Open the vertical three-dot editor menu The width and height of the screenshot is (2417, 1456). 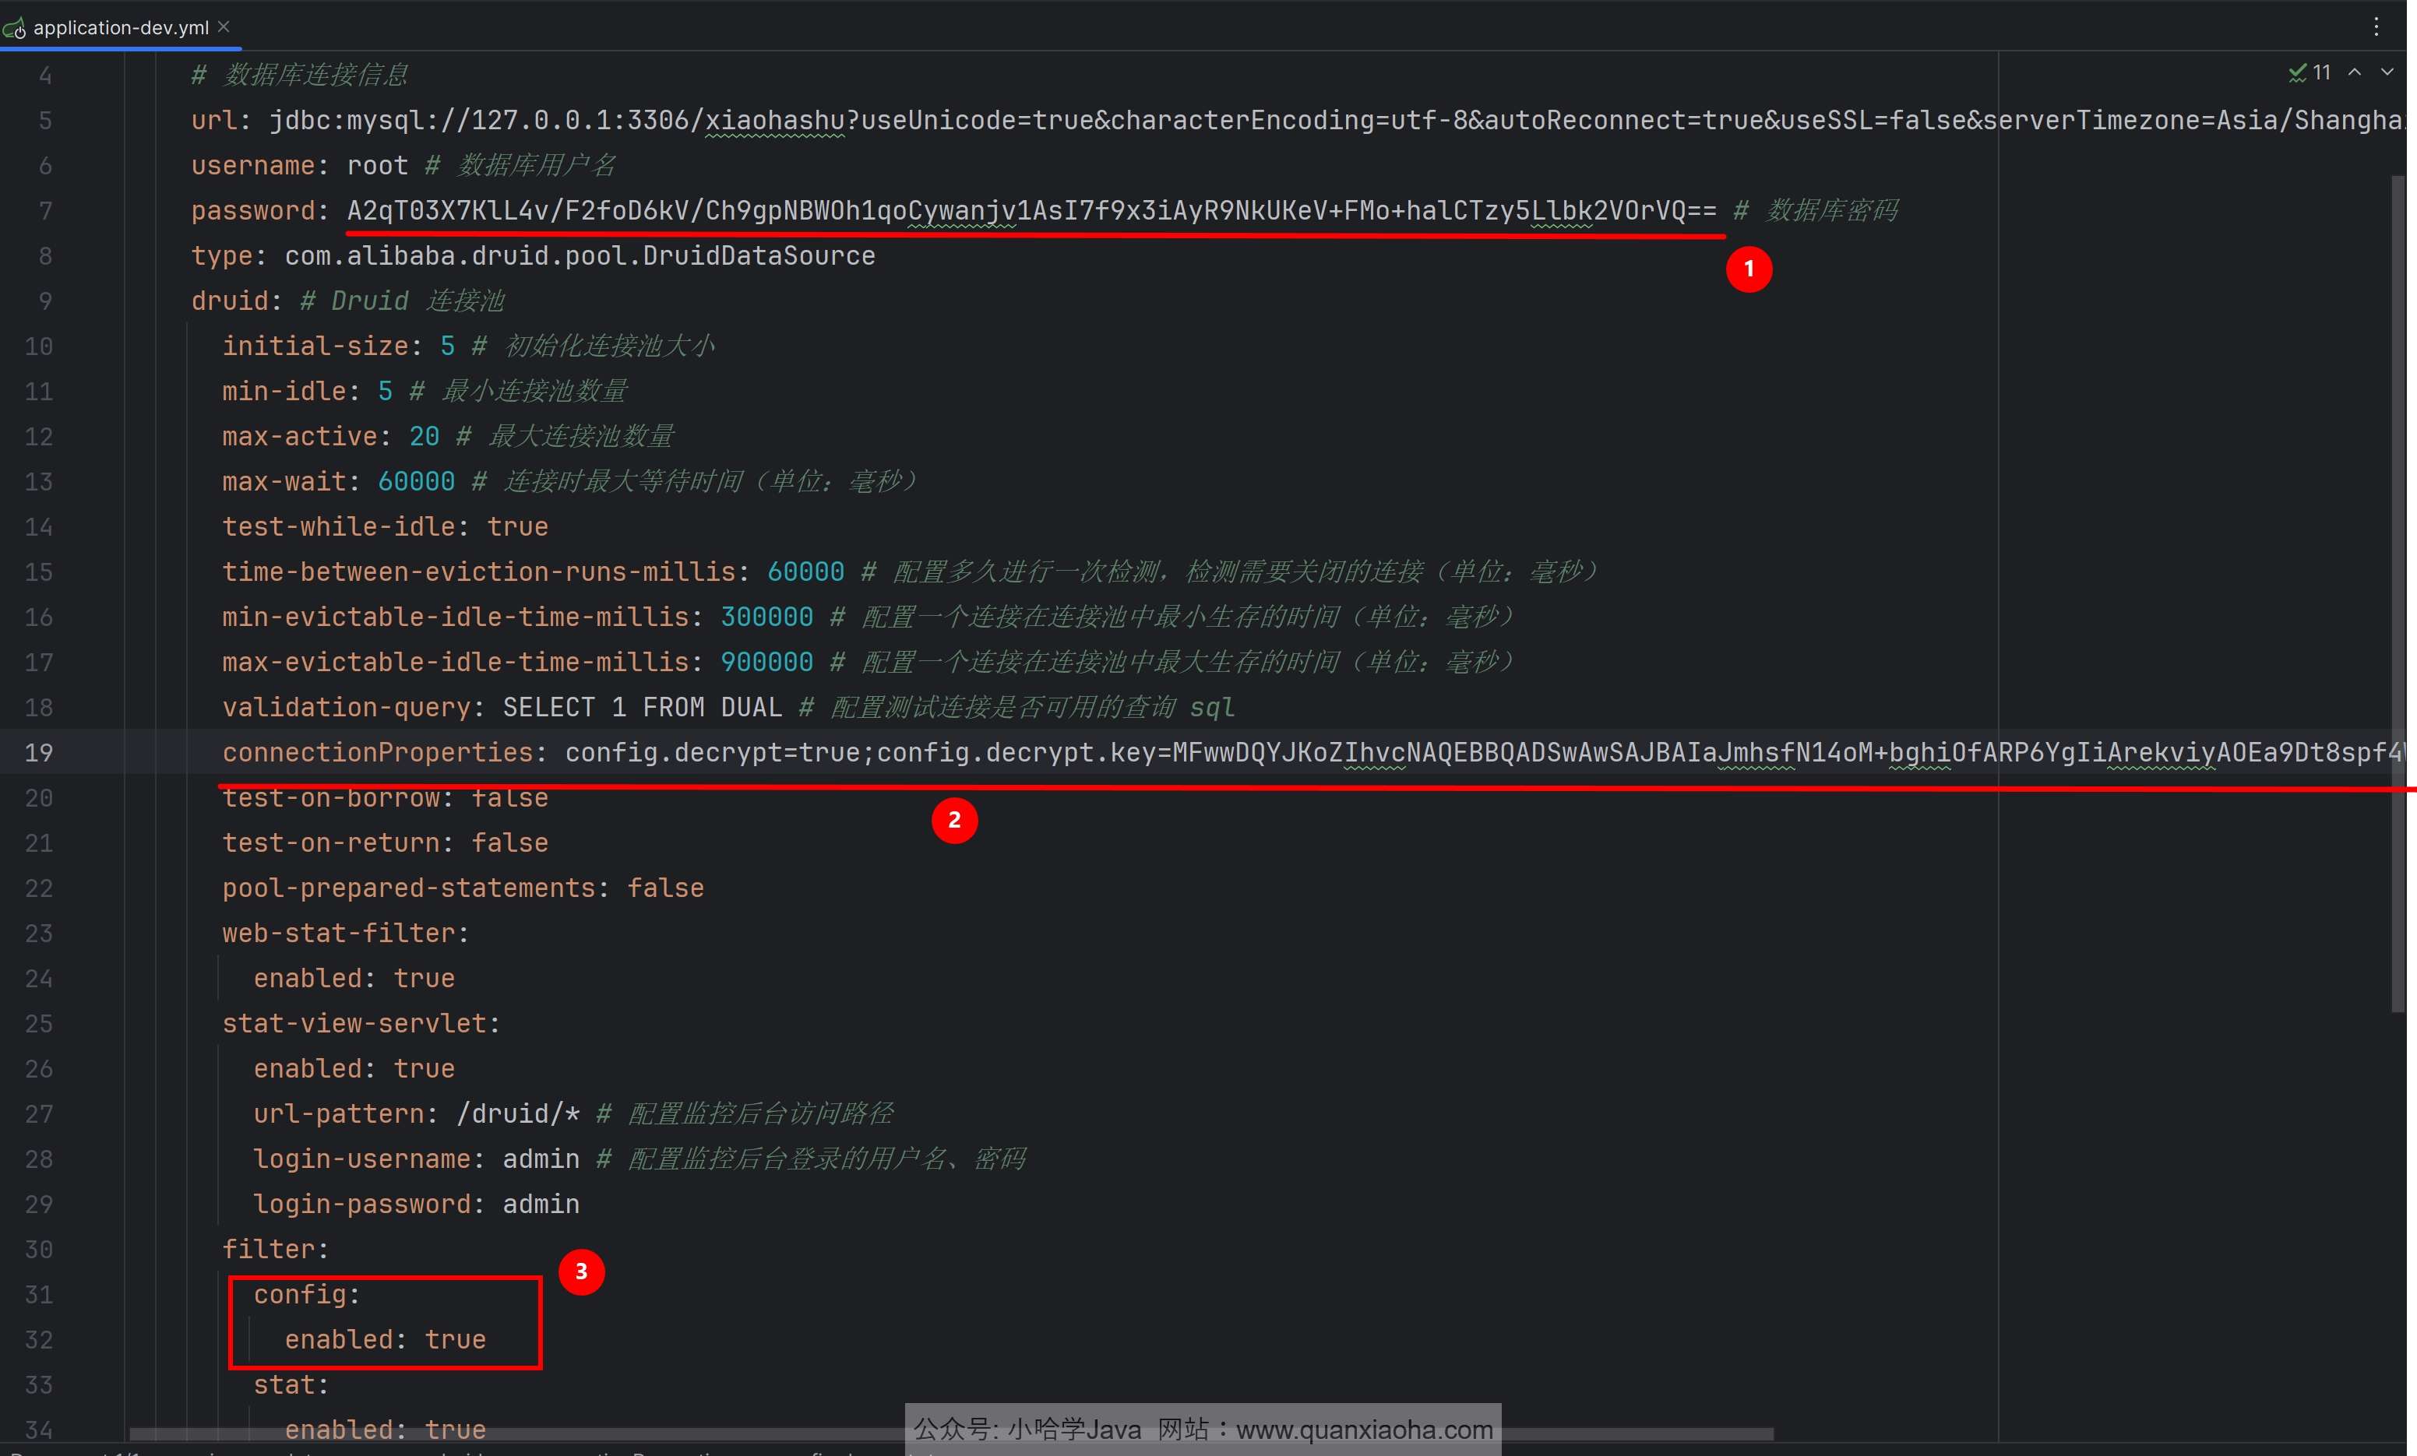pos(2375,26)
